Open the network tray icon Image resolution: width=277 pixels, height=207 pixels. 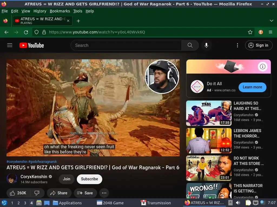coord(256,203)
